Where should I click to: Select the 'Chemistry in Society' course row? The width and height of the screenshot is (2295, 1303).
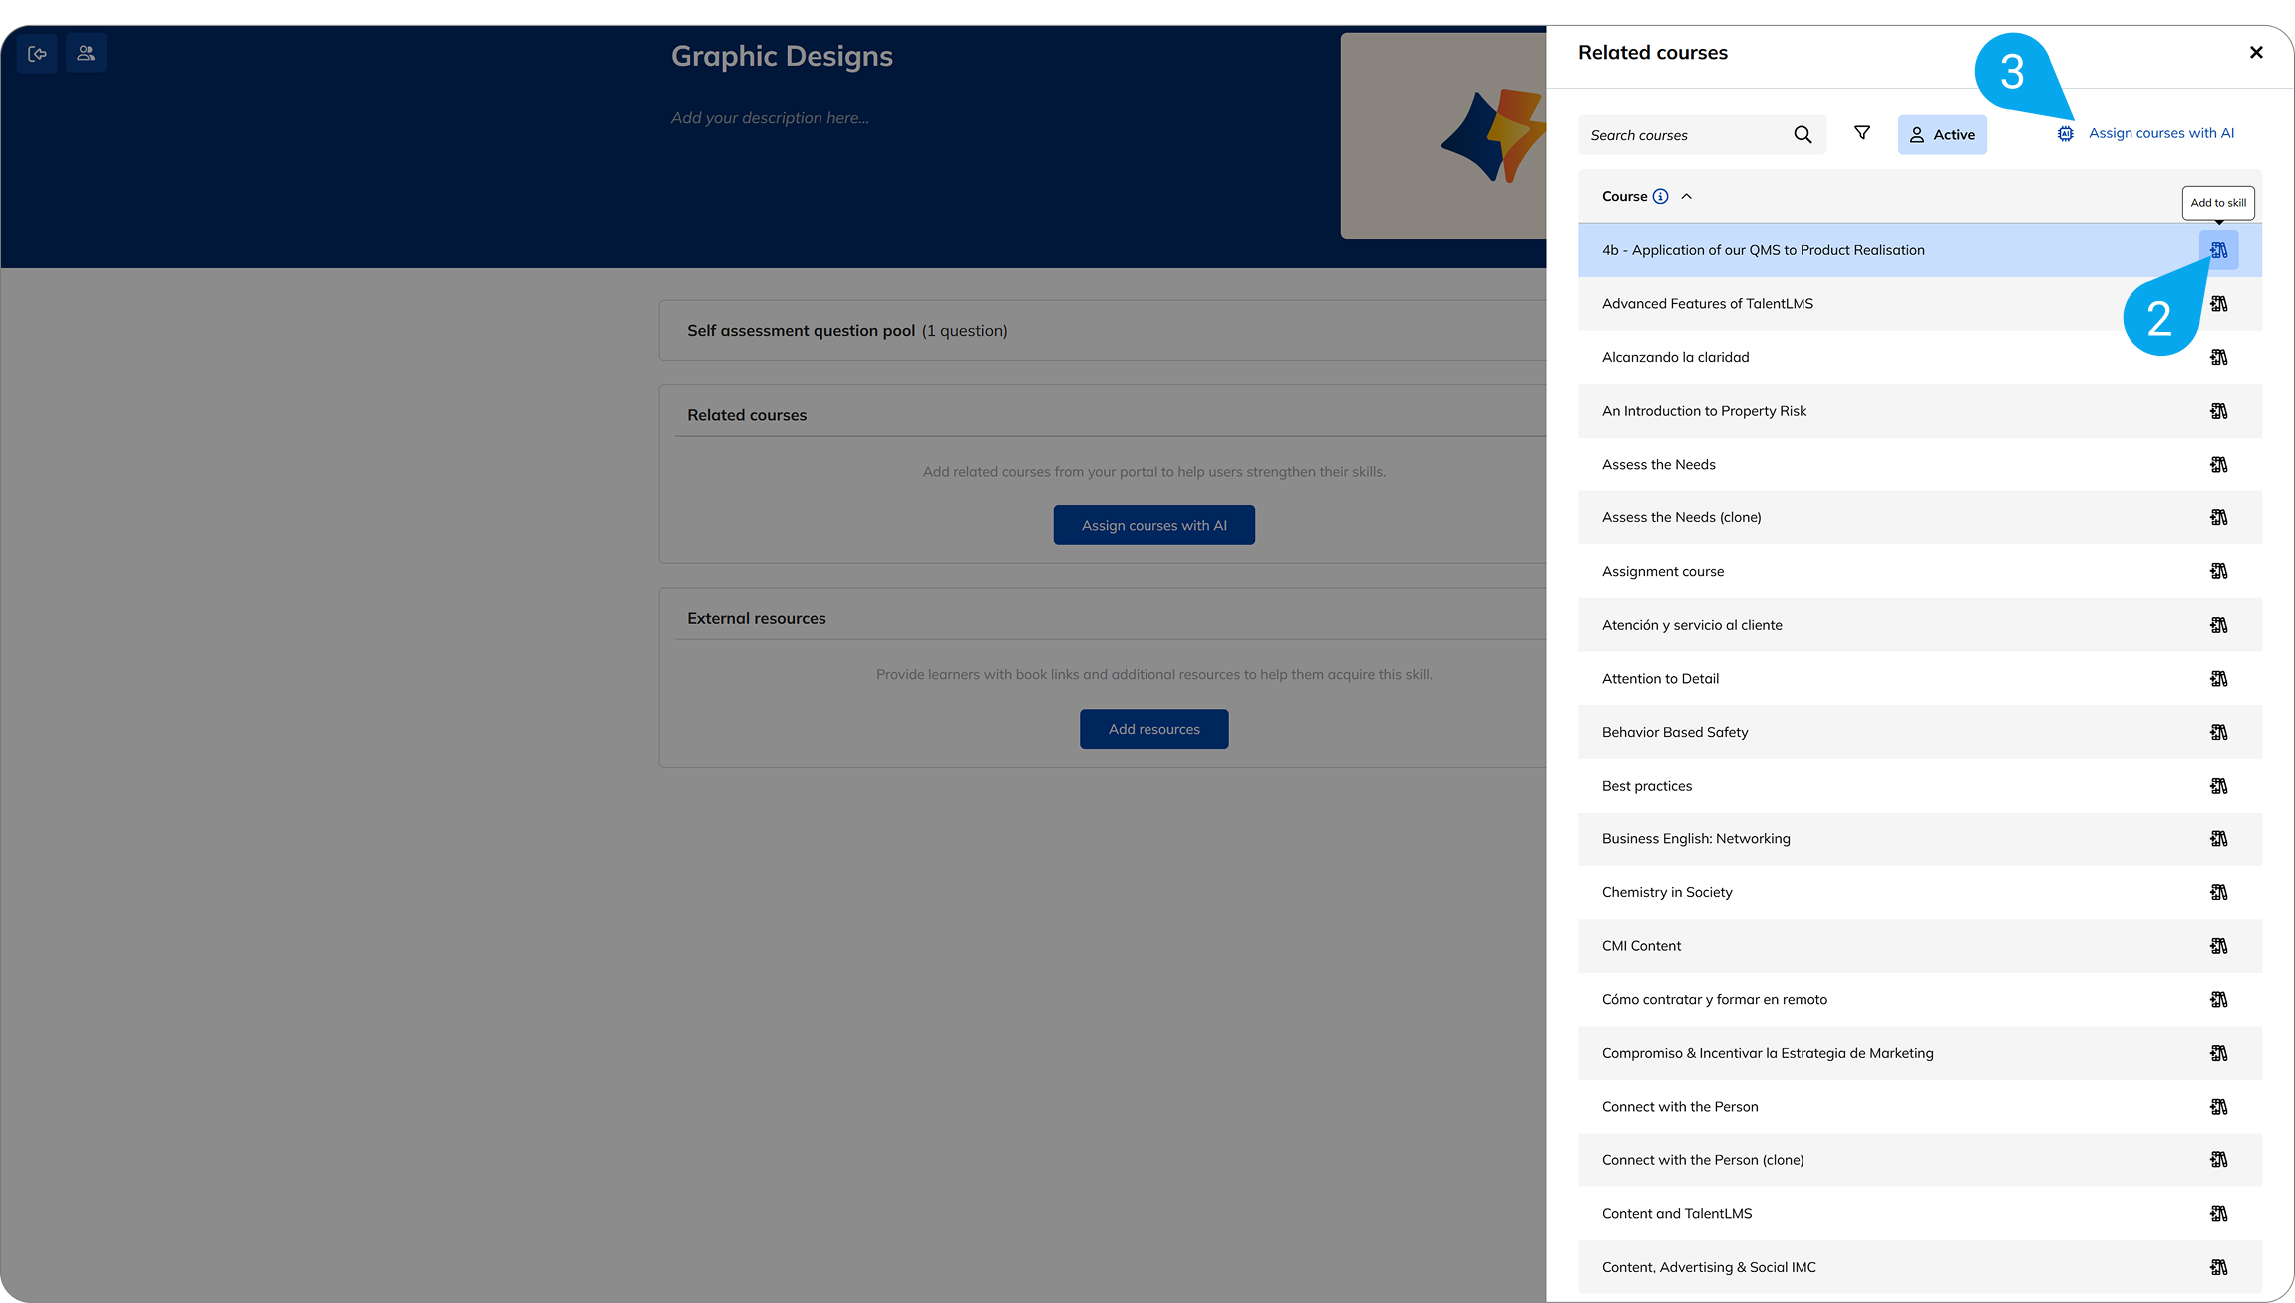[1667, 892]
